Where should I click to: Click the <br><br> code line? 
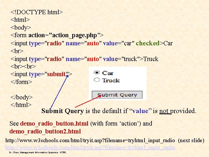[x=23, y=66]
